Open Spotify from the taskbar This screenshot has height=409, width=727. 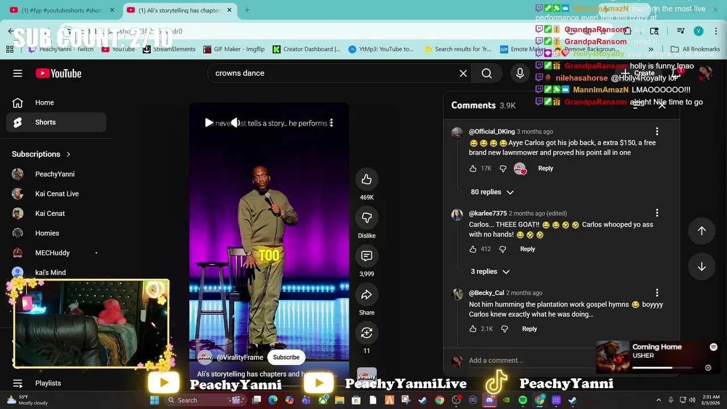(x=523, y=400)
